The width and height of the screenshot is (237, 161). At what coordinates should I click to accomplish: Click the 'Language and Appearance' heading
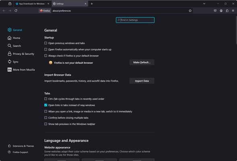click(x=66, y=140)
